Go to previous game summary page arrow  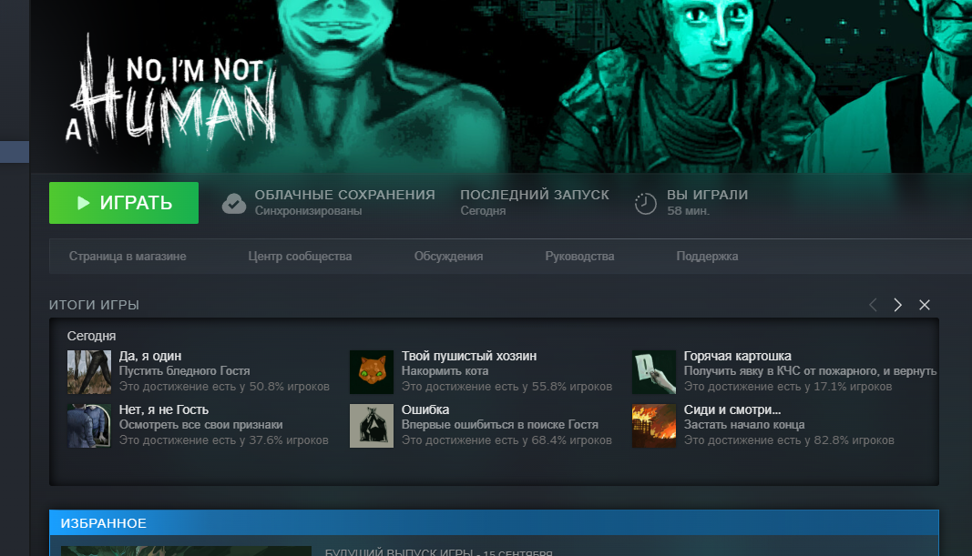873,305
